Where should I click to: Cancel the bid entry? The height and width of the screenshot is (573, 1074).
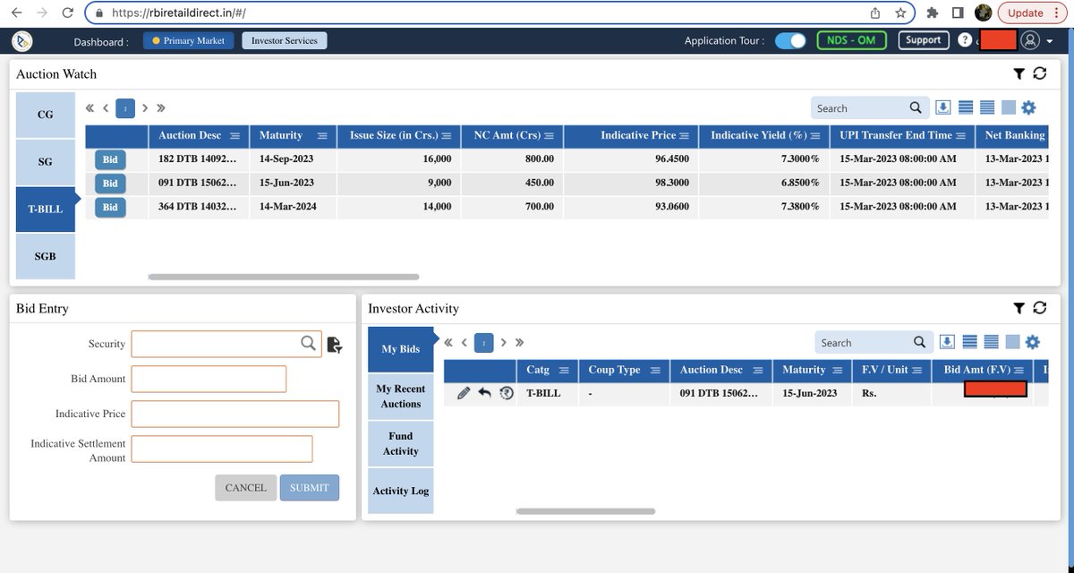point(246,487)
